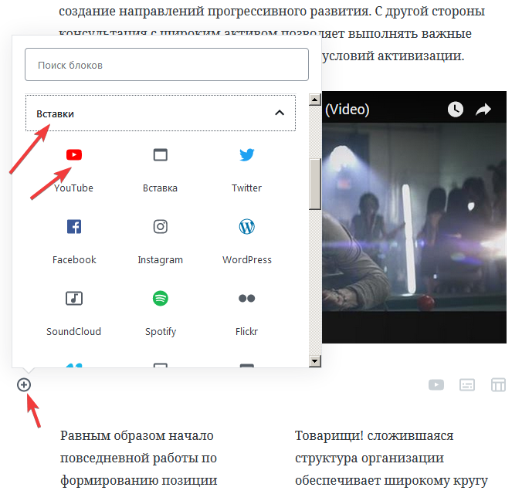The image size is (522, 494).
Task: Open the add block plus button
Action: coord(24,385)
